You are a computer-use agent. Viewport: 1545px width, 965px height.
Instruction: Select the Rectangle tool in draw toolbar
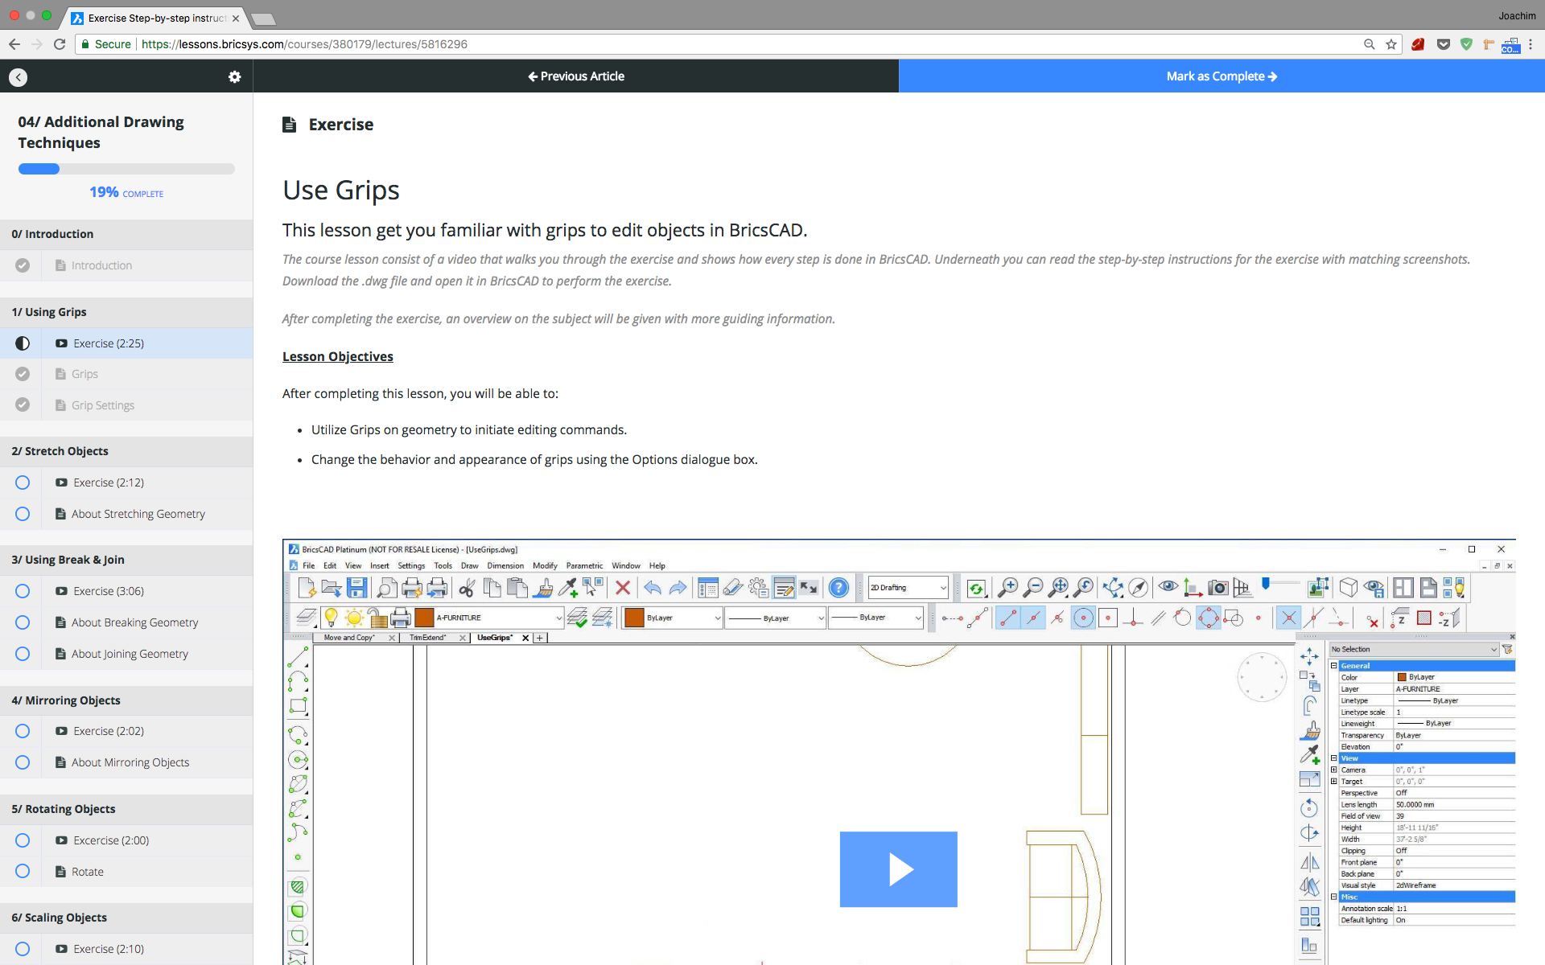point(298,706)
